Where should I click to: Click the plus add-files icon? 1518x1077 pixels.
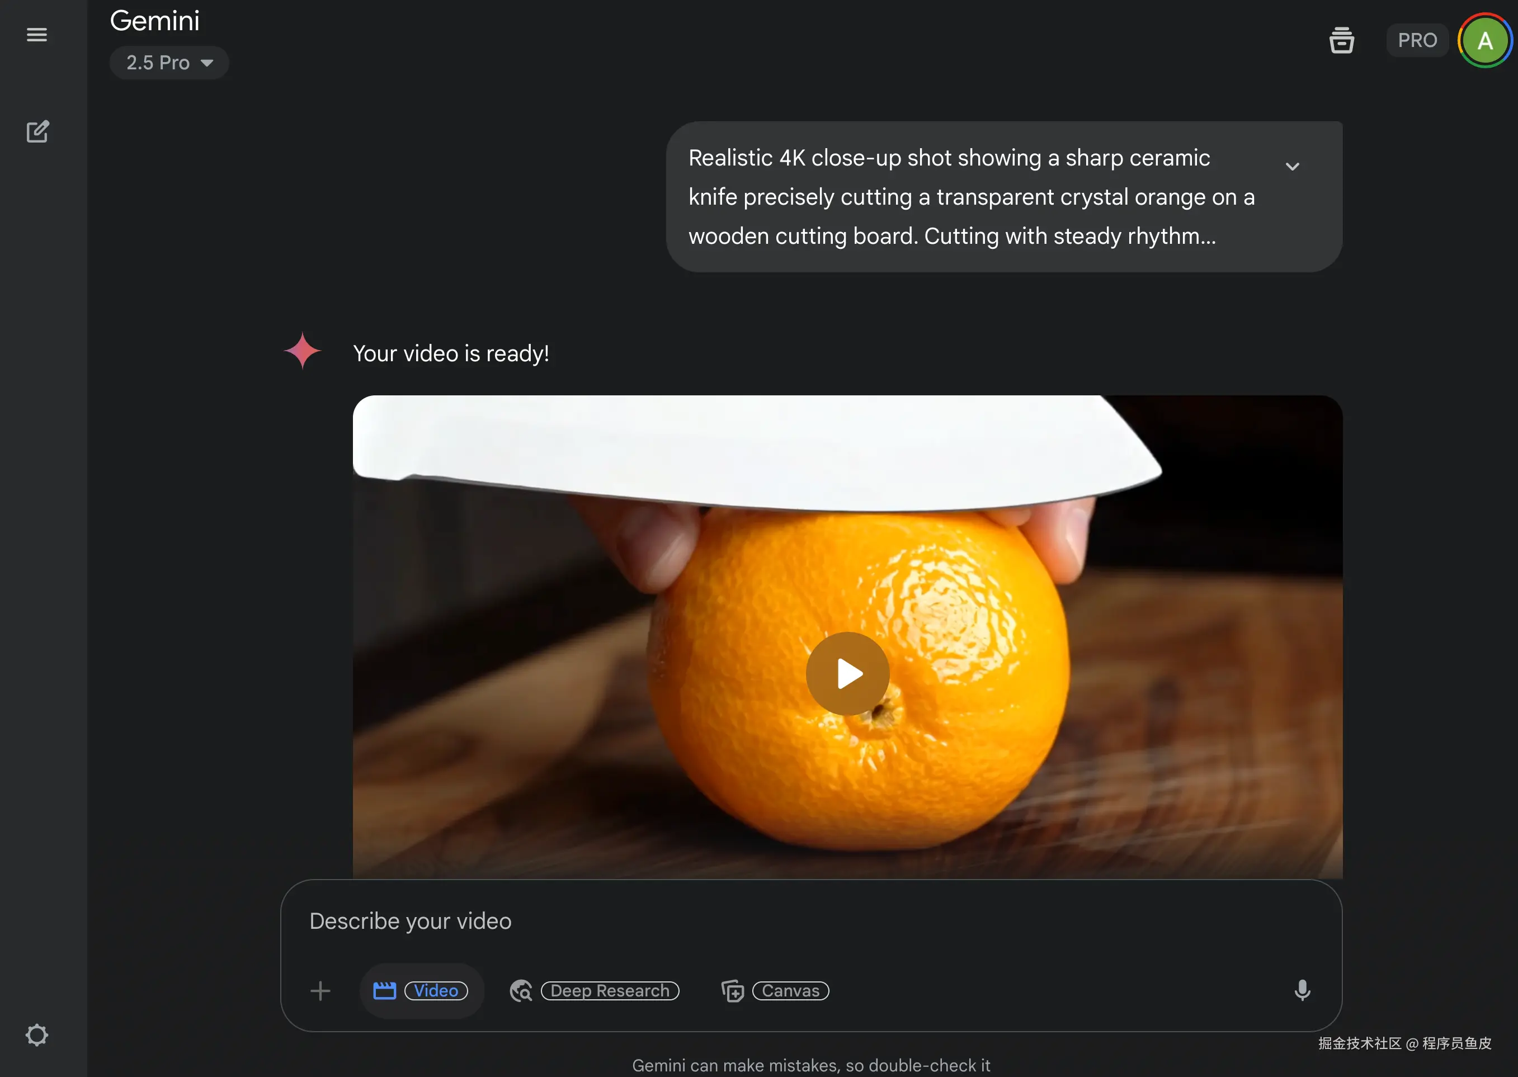[x=320, y=991]
